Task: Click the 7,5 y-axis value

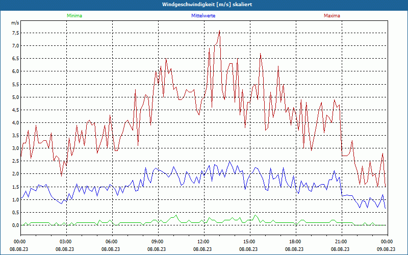Action: tap(15, 33)
